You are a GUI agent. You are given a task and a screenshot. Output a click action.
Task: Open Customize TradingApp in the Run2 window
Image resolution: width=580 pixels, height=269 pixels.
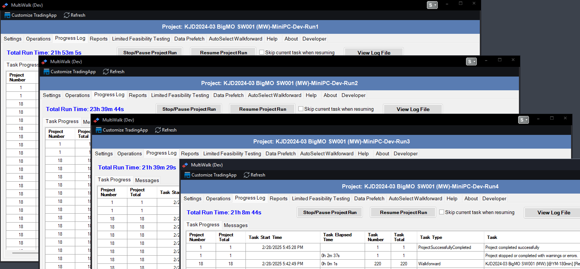point(47,72)
